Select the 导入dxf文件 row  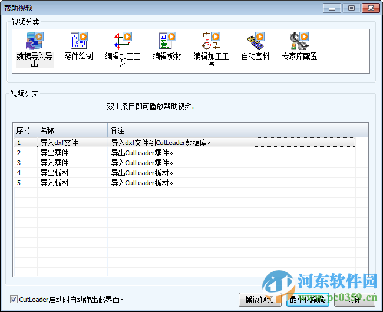(x=184, y=143)
